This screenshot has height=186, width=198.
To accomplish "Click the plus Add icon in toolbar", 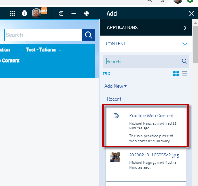I will coord(74,14).
